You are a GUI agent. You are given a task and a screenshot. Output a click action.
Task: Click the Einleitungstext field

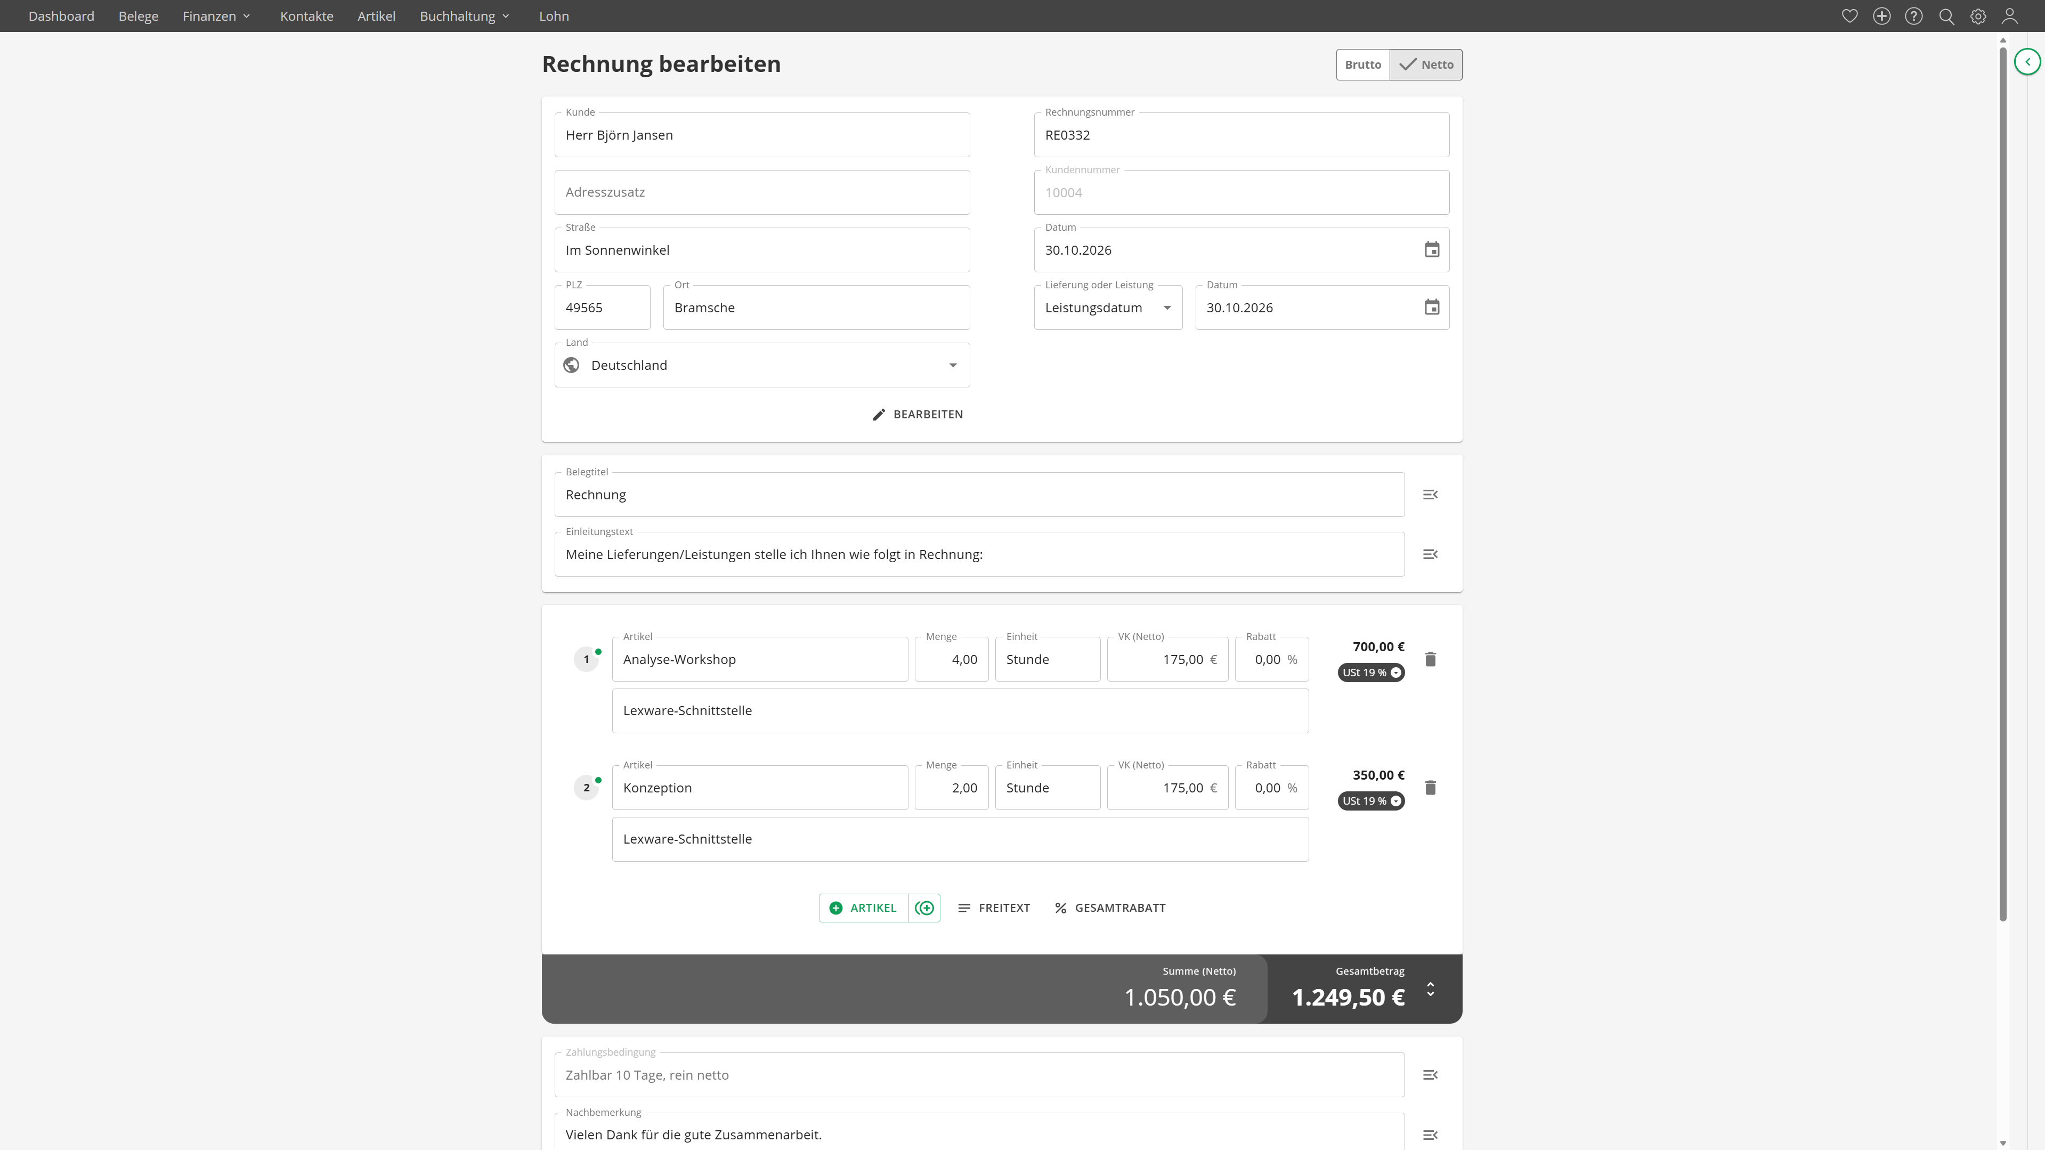tap(980, 554)
